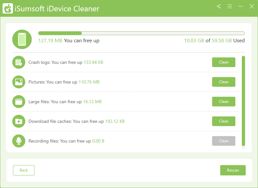Clean the Large files category
The image size is (258, 188).
[224, 102]
